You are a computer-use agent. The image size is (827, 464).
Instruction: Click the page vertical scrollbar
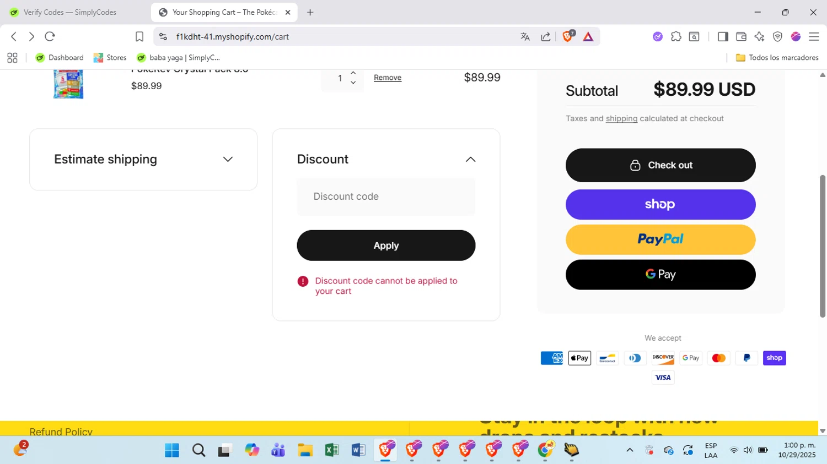823,246
